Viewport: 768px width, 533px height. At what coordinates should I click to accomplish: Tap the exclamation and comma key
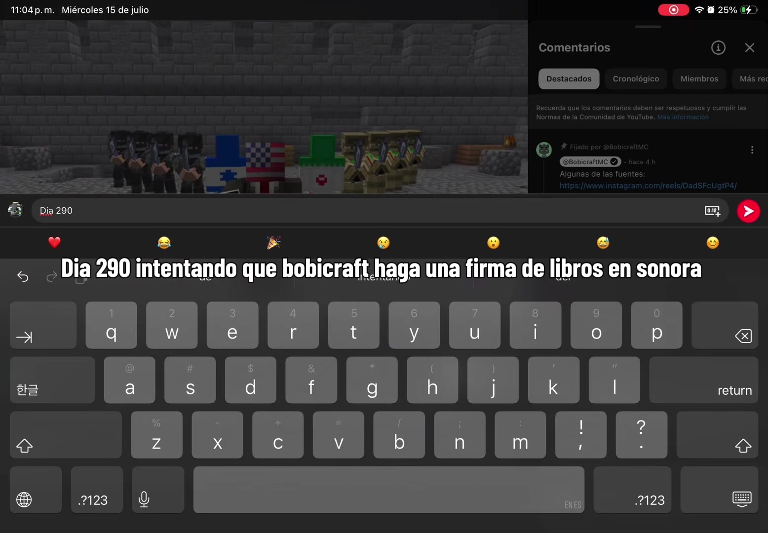click(581, 435)
